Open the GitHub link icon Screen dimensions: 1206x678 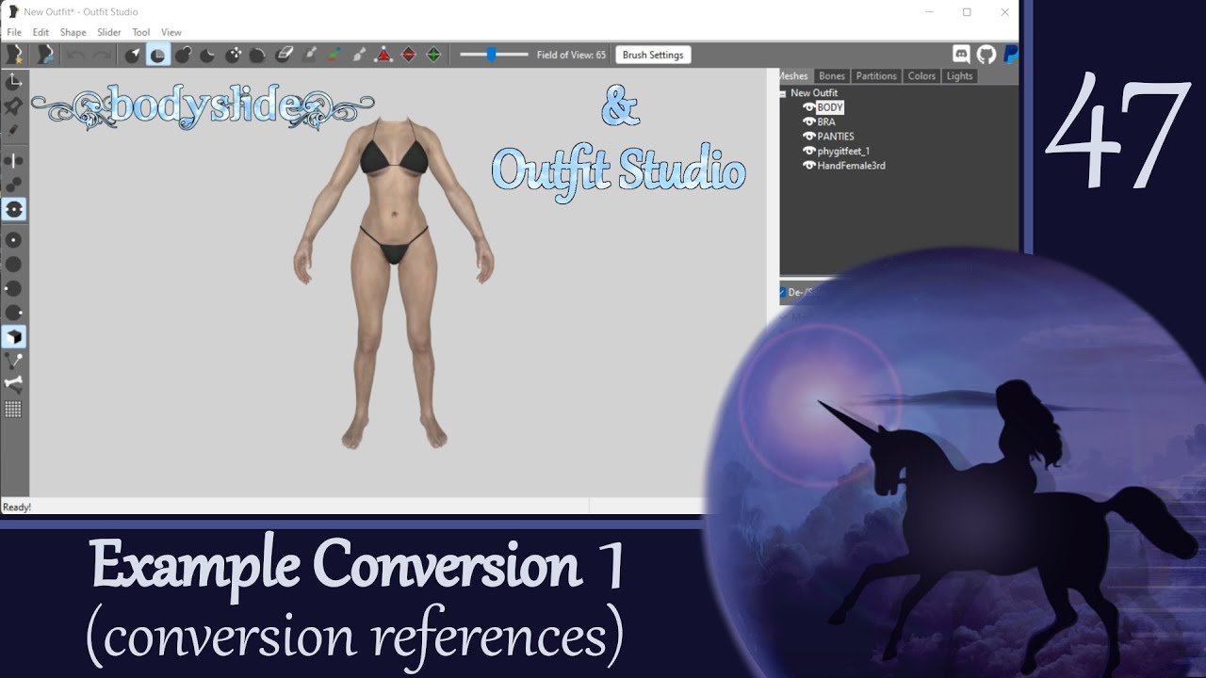pos(986,55)
